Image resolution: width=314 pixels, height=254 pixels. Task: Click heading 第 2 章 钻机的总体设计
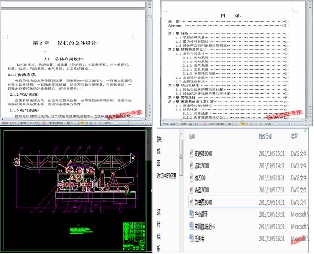click(x=65, y=43)
